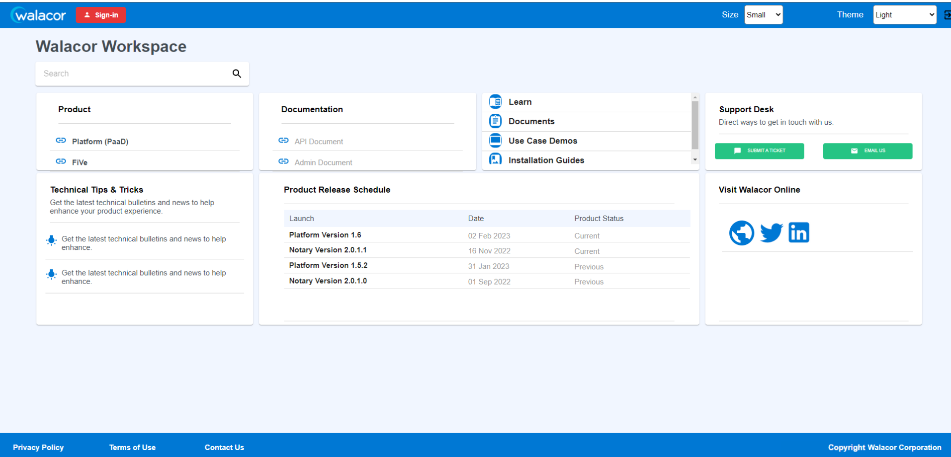The image size is (951, 457).
Task: Open the Privacy Policy footer link
Action: click(x=38, y=448)
